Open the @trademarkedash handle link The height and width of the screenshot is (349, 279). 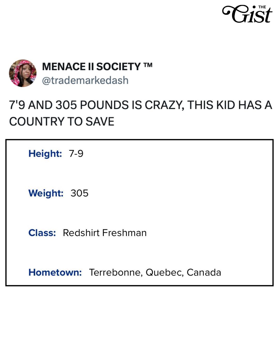click(x=85, y=80)
